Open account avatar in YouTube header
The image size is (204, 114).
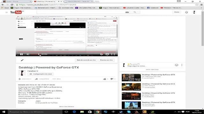point(194,12)
